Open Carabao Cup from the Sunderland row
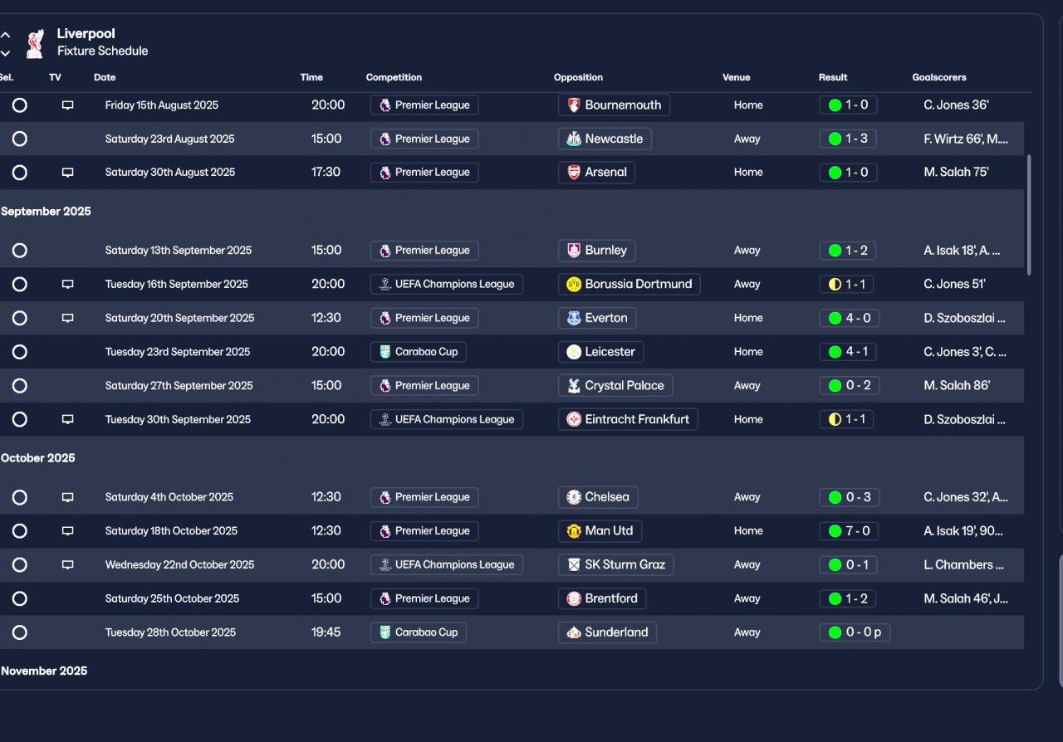Viewport: 1063px width, 742px height. point(419,632)
